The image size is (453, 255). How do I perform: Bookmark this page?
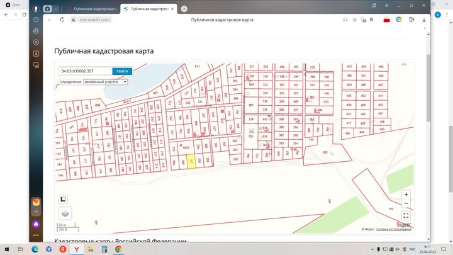click(x=372, y=20)
